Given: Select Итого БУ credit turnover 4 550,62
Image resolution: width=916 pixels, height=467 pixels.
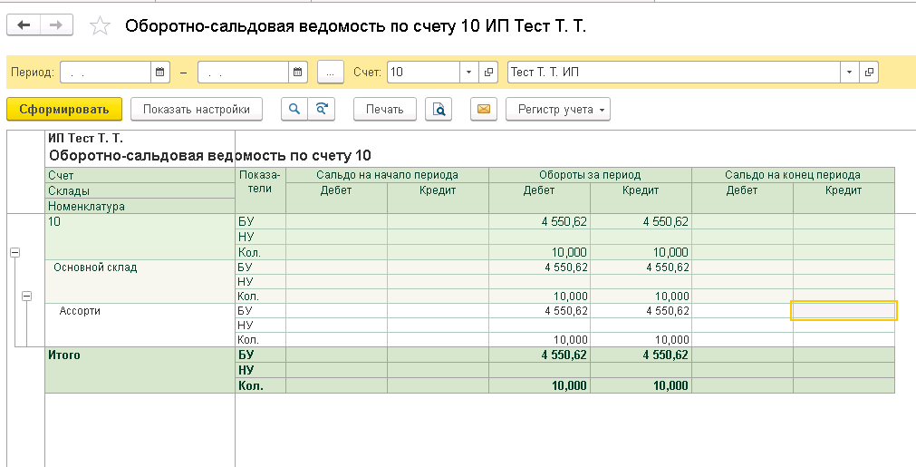Looking at the screenshot, I should pos(641,355).
